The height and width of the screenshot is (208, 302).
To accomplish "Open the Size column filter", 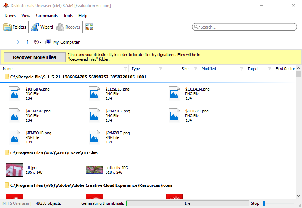I will [196, 69].
